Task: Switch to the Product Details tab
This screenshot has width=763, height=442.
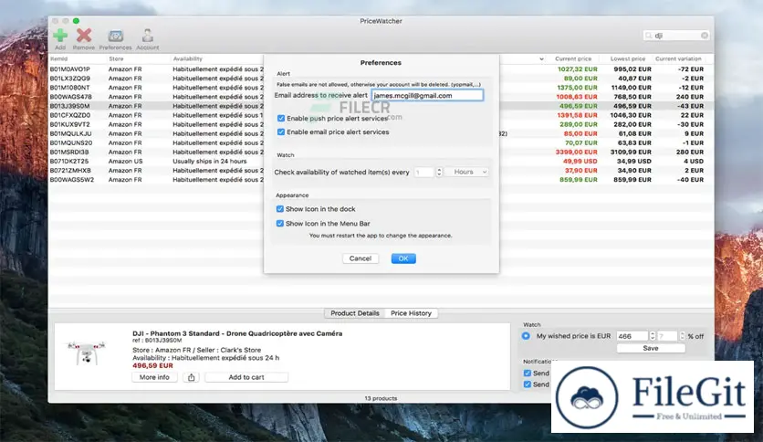Action: click(x=355, y=313)
